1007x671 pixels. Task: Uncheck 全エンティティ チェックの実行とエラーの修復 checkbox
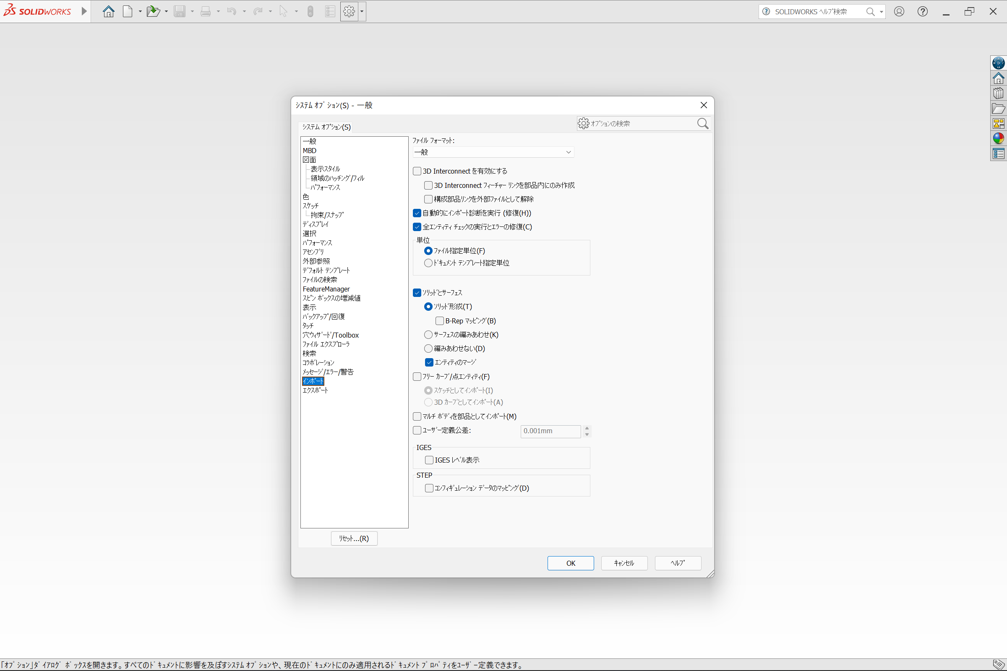point(417,227)
